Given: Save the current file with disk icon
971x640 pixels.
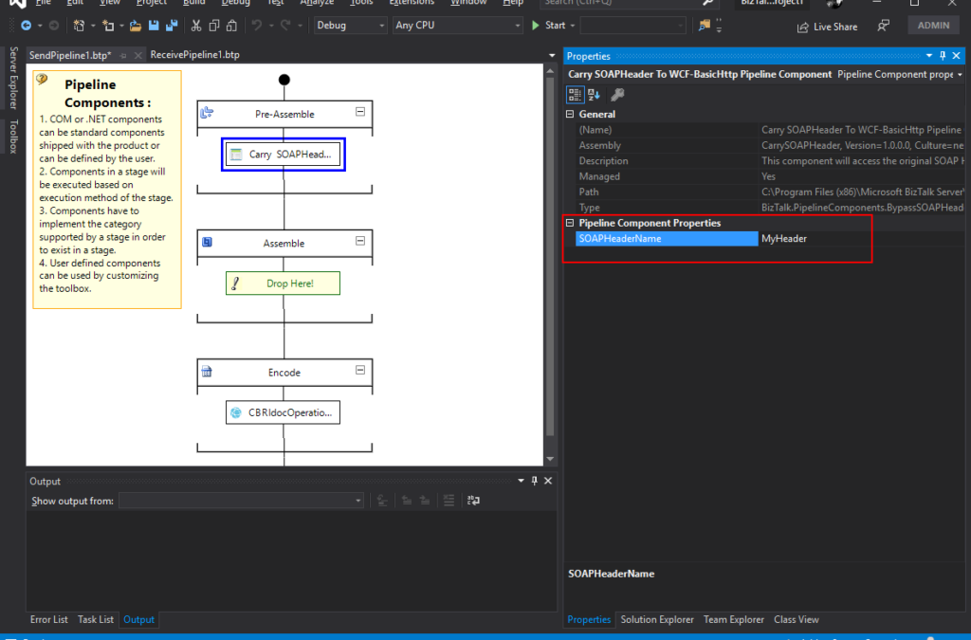Looking at the screenshot, I should (x=154, y=26).
